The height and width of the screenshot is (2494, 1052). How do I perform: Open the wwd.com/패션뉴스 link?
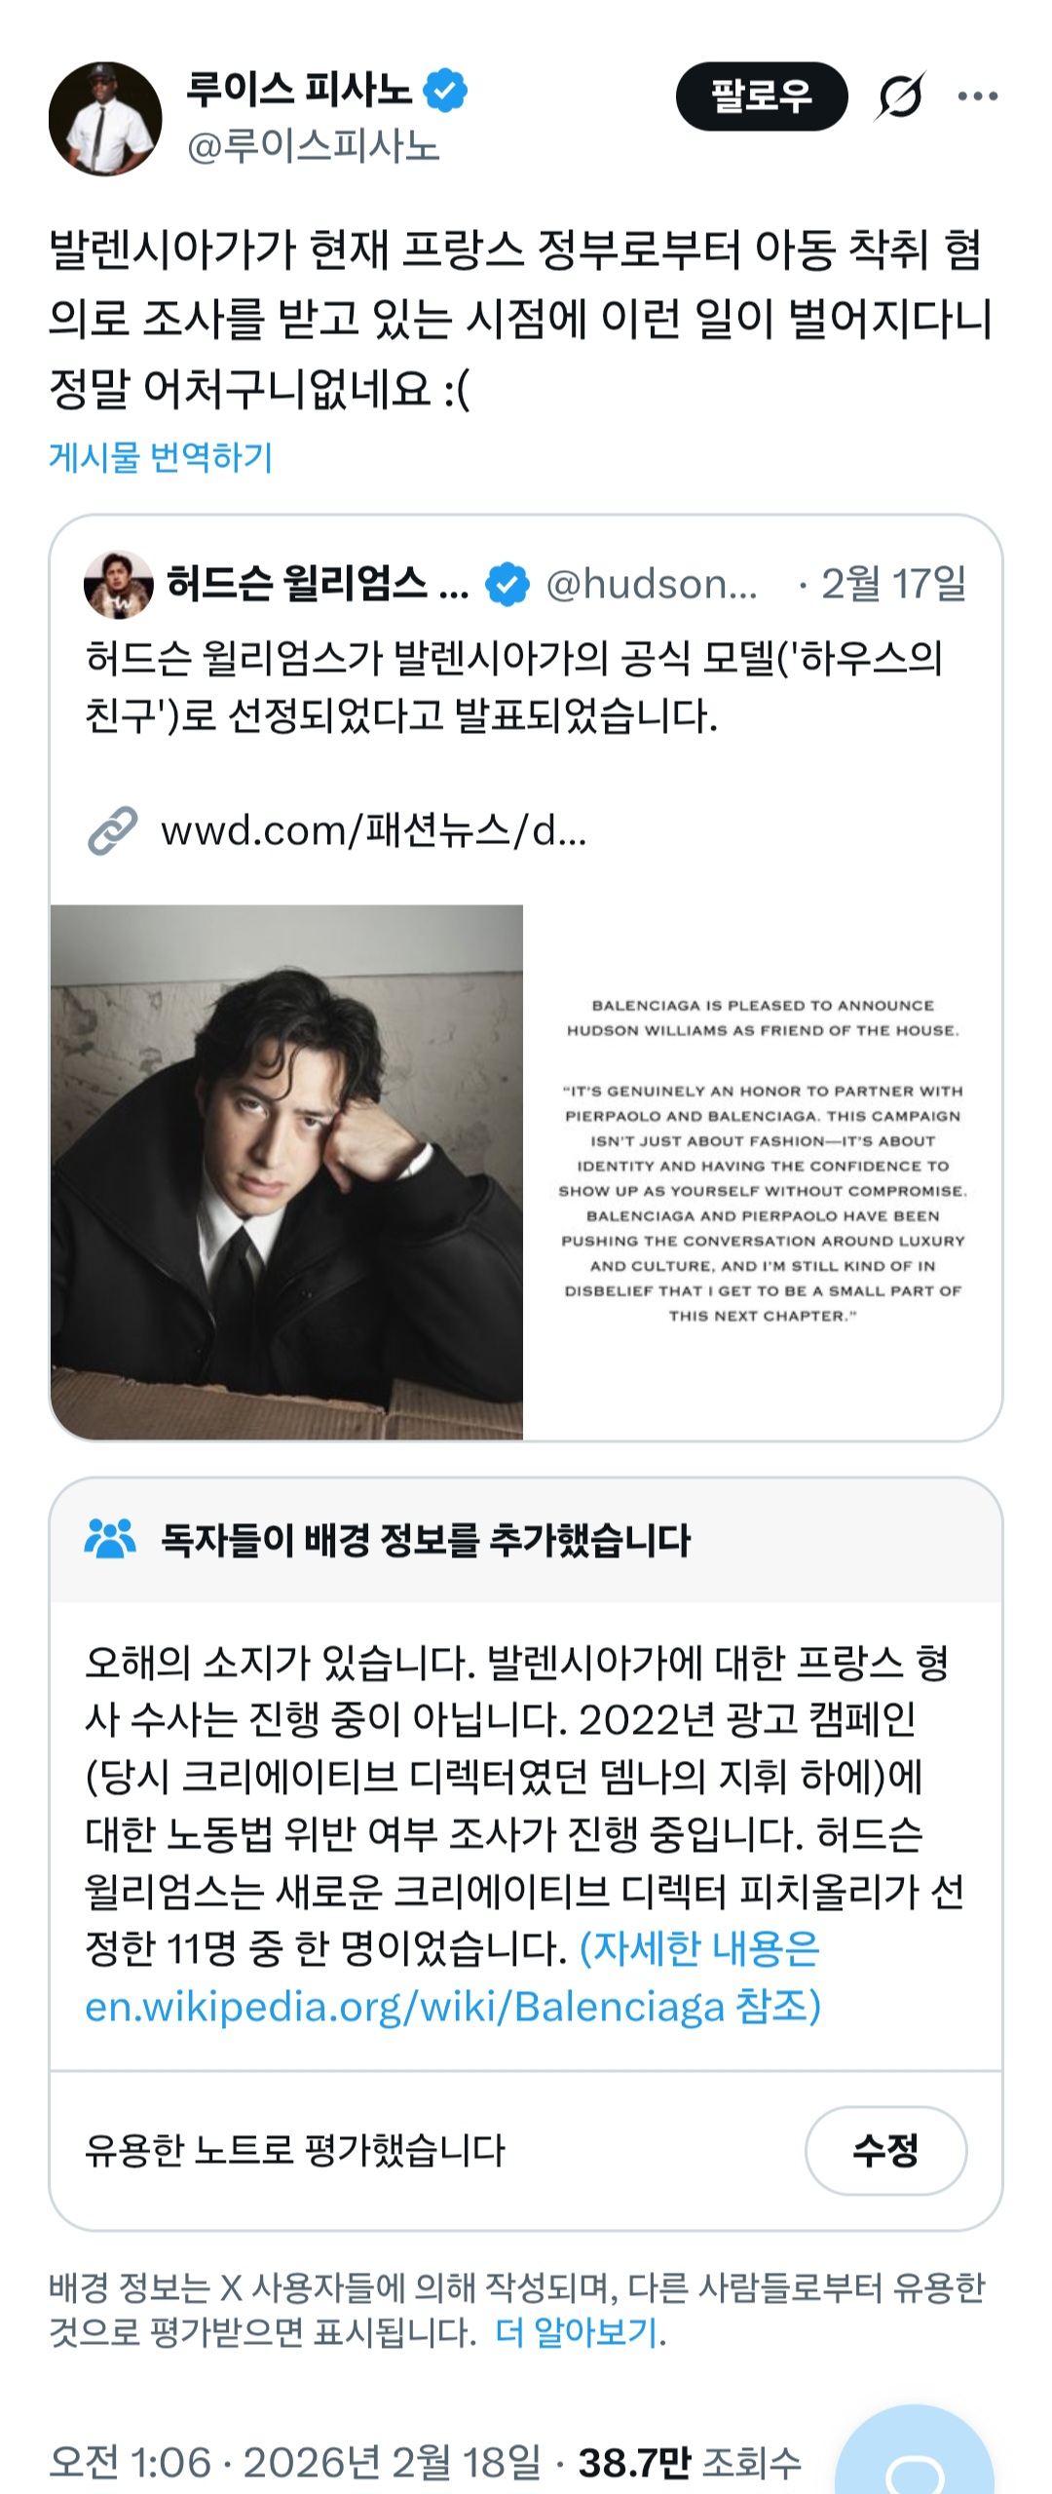pos(374,830)
